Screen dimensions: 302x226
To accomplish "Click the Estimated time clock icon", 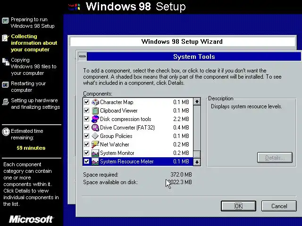I will (6, 132).
